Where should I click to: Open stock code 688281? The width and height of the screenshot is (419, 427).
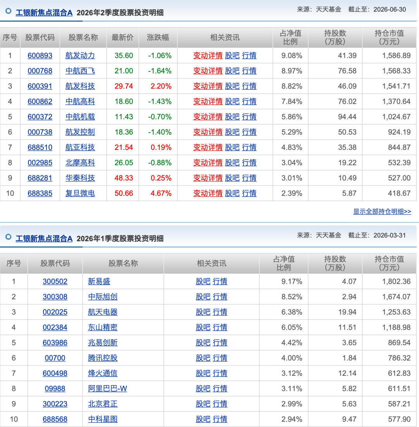click(40, 178)
